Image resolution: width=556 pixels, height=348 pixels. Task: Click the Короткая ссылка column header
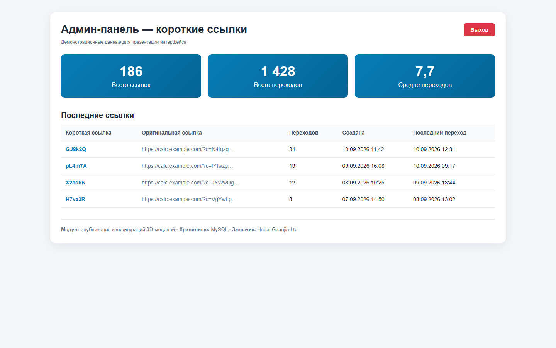click(88, 133)
